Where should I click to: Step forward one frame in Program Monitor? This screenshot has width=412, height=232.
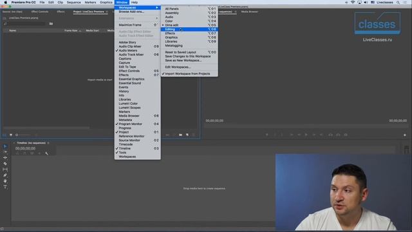(314, 135)
